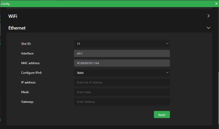Expand the WiFi section chevron
219x129 pixels.
[208, 16]
